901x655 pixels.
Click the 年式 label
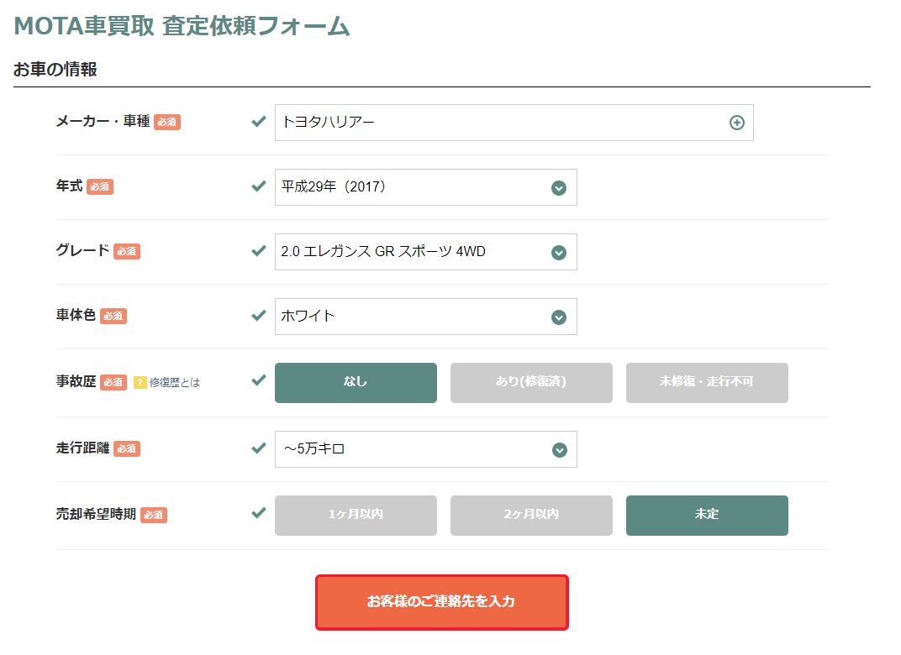70,186
